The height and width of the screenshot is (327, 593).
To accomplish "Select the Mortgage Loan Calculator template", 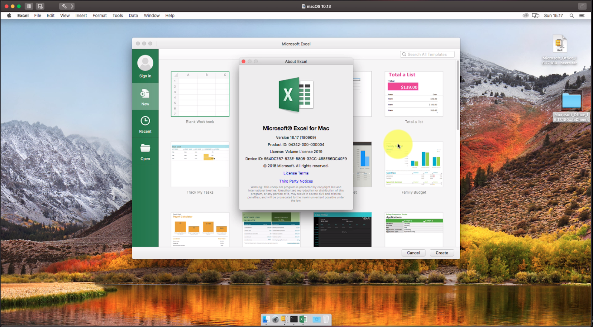I will [x=271, y=230].
